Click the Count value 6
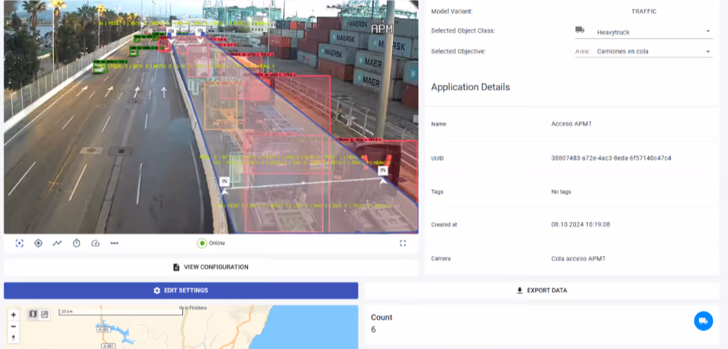 (x=373, y=330)
